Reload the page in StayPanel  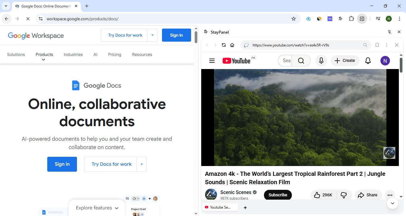coord(224,45)
